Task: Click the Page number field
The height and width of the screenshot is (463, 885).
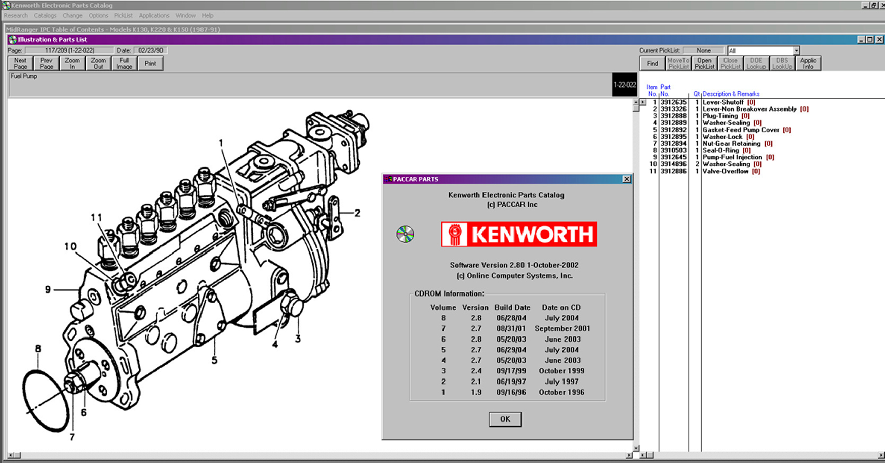Action: (x=69, y=50)
